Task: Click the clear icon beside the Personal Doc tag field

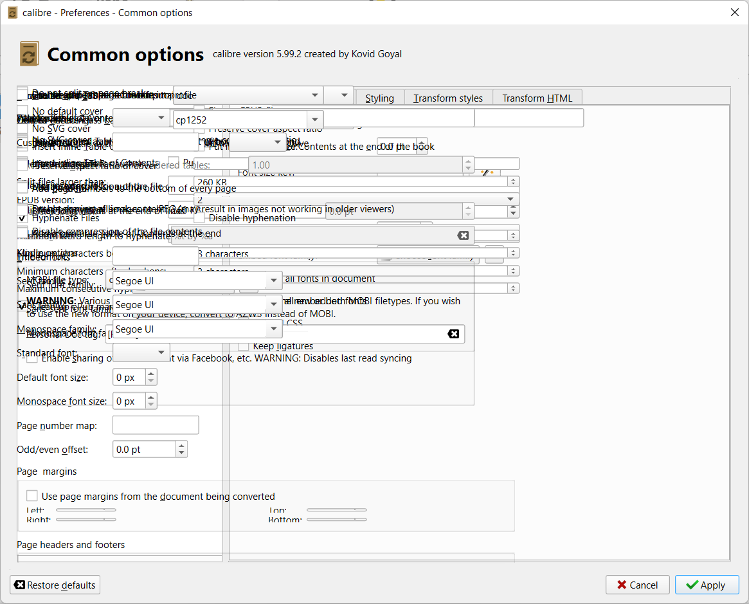Action: 453,334
